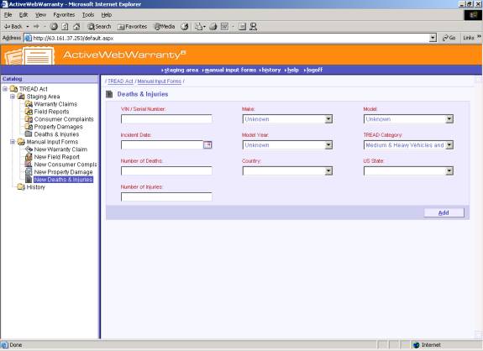Click the manual input forms navigation link
This screenshot has width=483, height=351.
pos(230,71)
